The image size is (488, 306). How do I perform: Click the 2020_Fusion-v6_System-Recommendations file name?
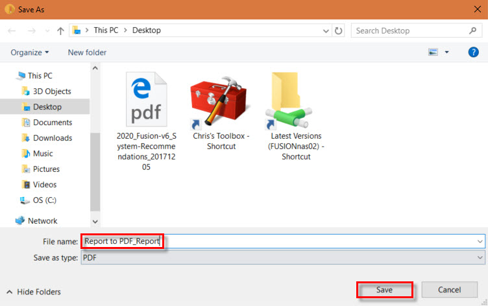146,152
